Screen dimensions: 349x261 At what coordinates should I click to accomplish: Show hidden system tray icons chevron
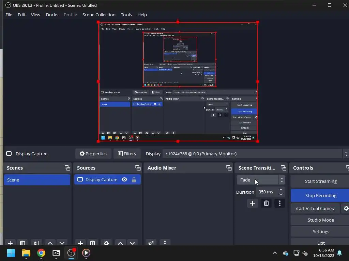tap(275, 253)
